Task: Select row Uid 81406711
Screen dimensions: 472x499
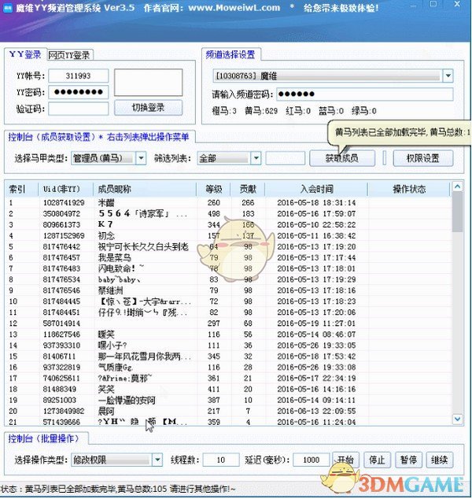Action: 228,356
